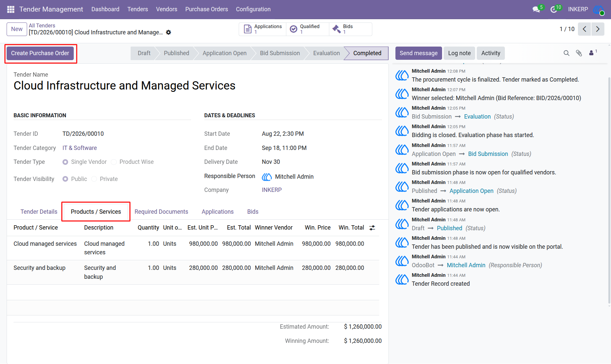The height and width of the screenshot is (364, 611).
Task: Open column options adjust icon in table
Action: tap(372, 228)
